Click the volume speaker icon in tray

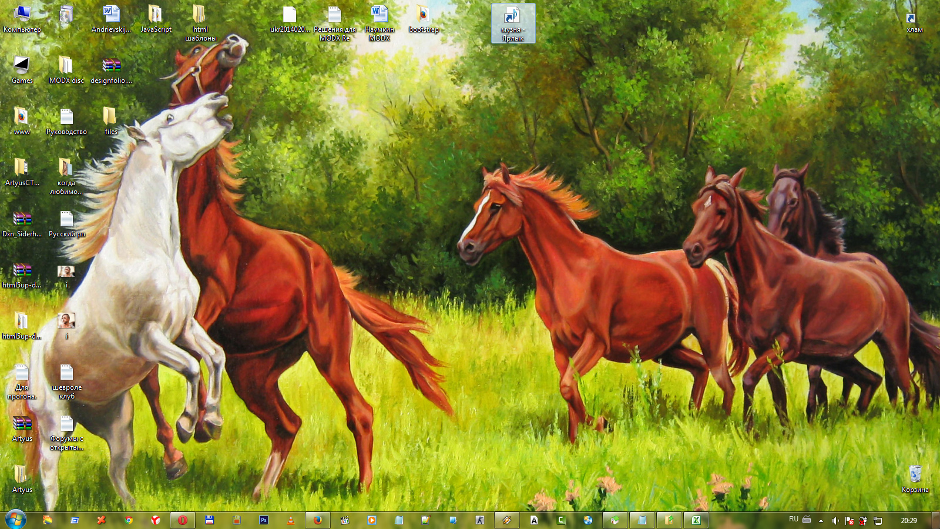point(835,521)
